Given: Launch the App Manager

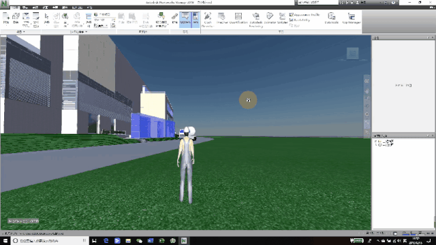Looking at the screenshot, I should 352,18.
